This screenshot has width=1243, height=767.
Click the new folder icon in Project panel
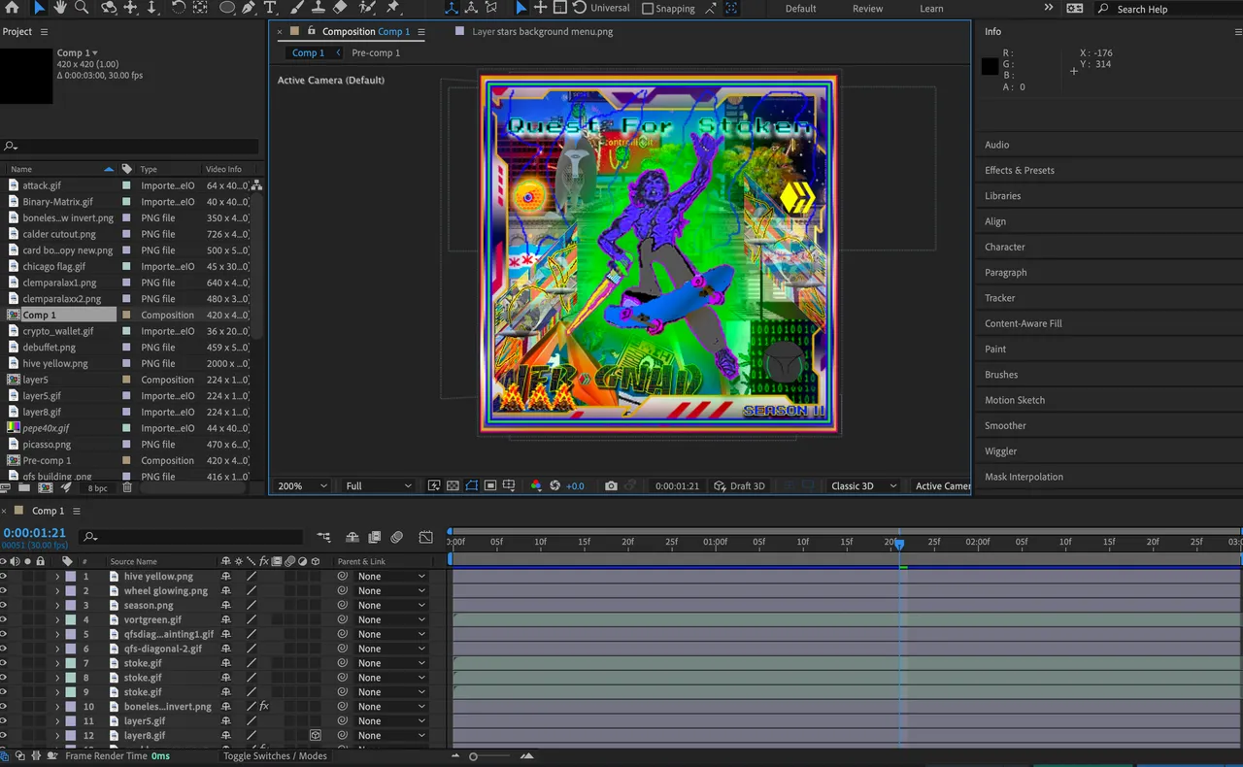(24, 487)
